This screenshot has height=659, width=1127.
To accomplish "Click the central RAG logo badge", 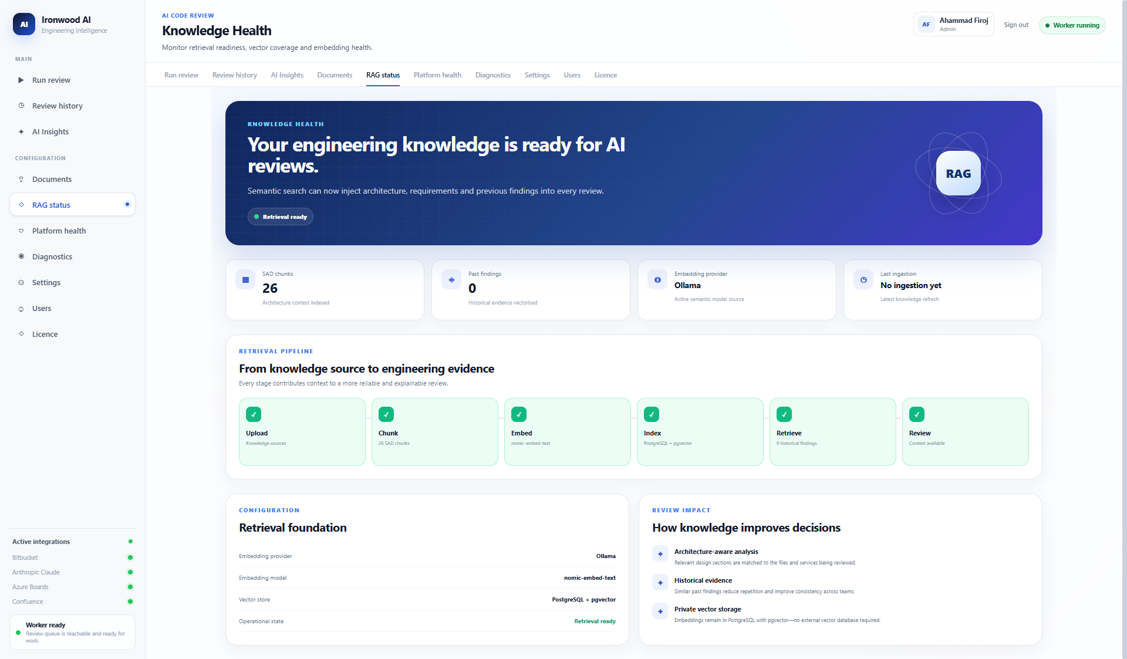I will tap(958, 174).
